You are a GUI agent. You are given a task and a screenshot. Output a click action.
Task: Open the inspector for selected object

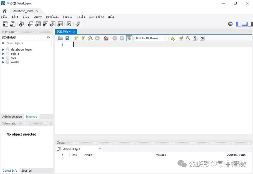[x=21, y=24]
